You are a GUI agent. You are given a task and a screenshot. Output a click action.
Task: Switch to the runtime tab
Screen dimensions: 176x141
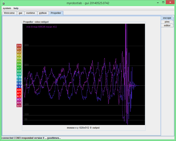point(31,13)
